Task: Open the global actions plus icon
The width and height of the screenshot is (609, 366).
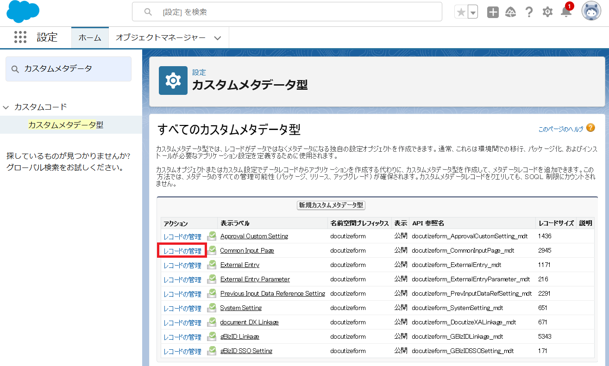Action: [493, 12]
